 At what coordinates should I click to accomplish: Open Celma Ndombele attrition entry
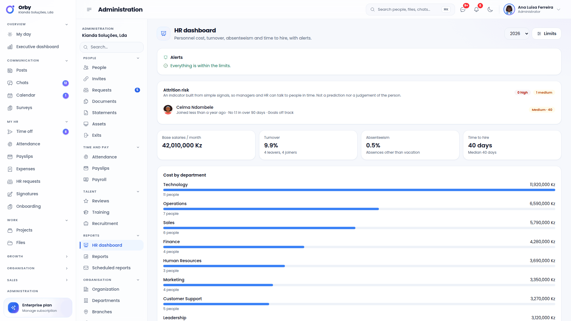click(x=359, y=110)
